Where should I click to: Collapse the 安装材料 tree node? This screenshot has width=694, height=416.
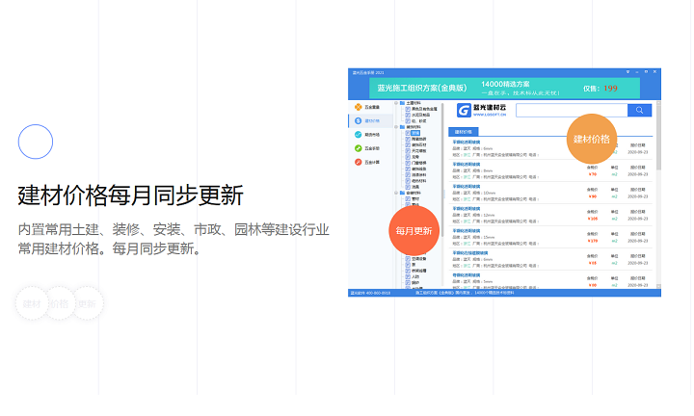(396, 193)
